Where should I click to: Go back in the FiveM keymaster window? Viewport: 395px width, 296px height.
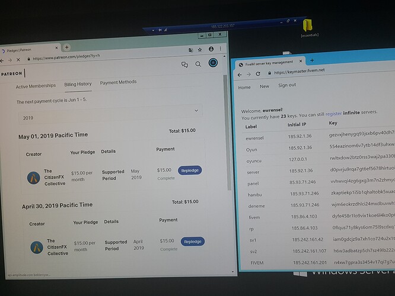[x=240, y=75]
